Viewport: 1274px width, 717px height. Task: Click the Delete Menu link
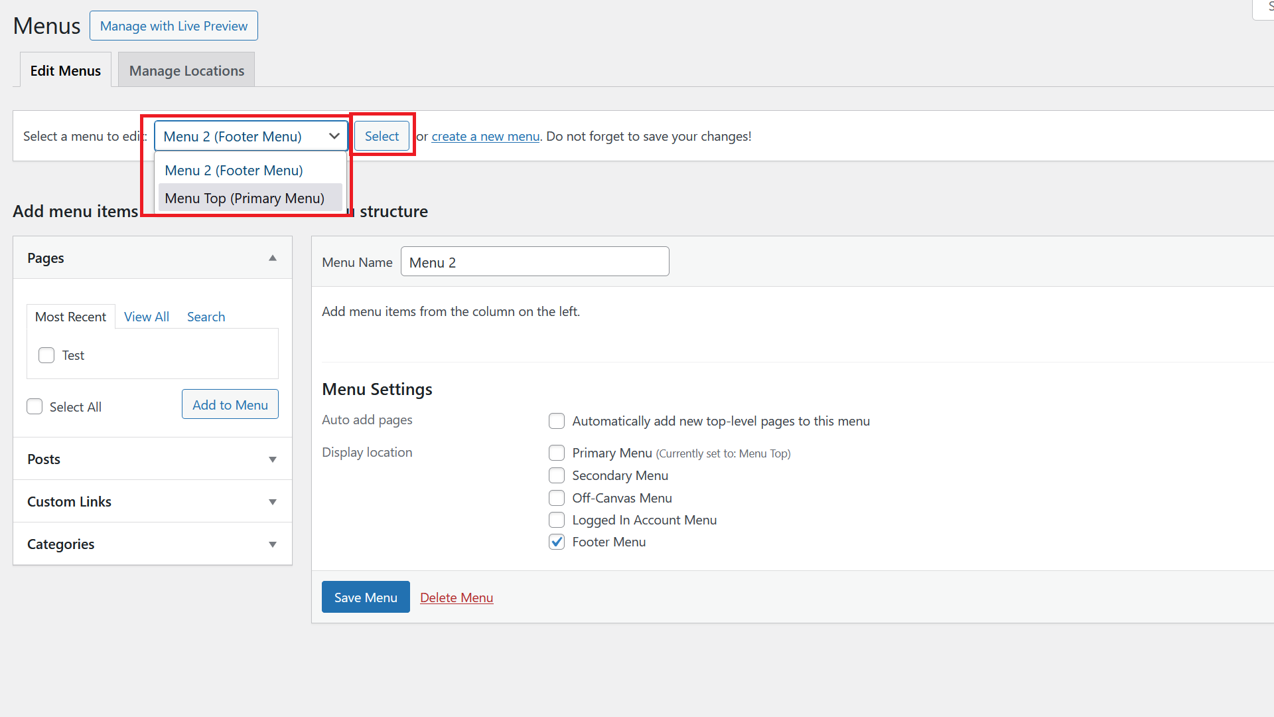pos(457,597)
